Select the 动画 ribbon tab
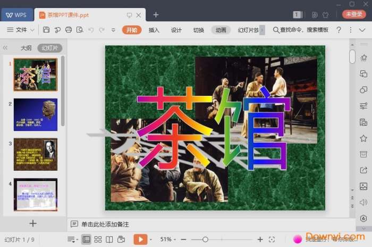Image resolution: width=372 pixels, height=247 pixels. pyautogui.click(x=221, y=30)
